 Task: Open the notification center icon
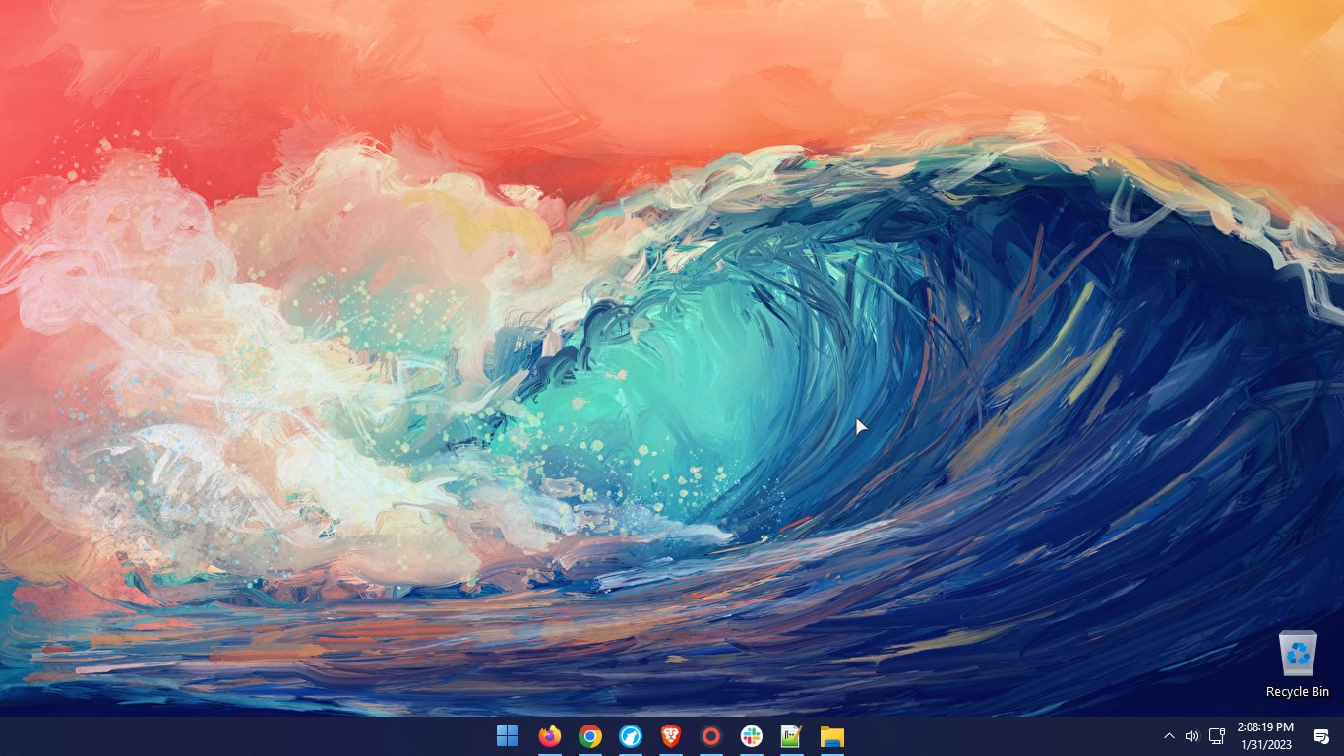point(1321,736)
